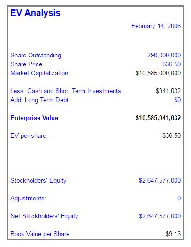This screenshot has width=191, height=247.
Task: Select the $10,585,000,000 market cap value
Action: click(x=158, y=73)
